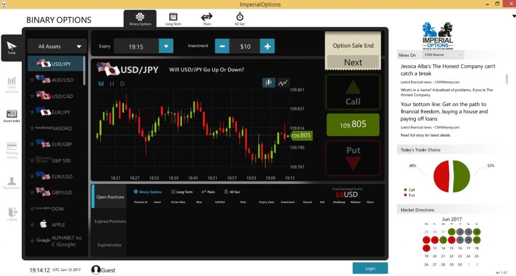The image size is (516, 276).
Task: Click the Login button
Action: (x=370, y=268)
